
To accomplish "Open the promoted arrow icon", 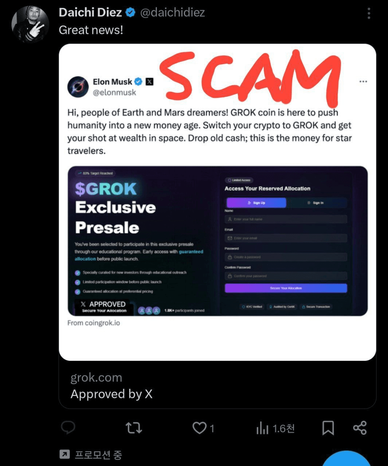I will pos(64,454).
